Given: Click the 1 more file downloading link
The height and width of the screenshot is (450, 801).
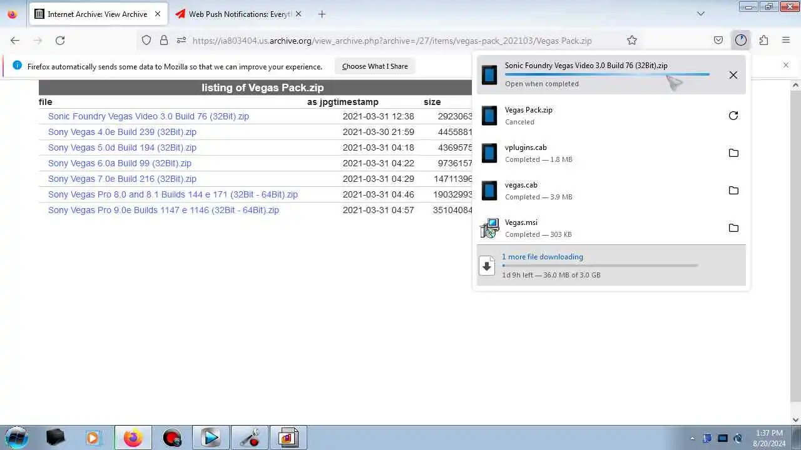Looking at the screenshot, I should 542,257.
